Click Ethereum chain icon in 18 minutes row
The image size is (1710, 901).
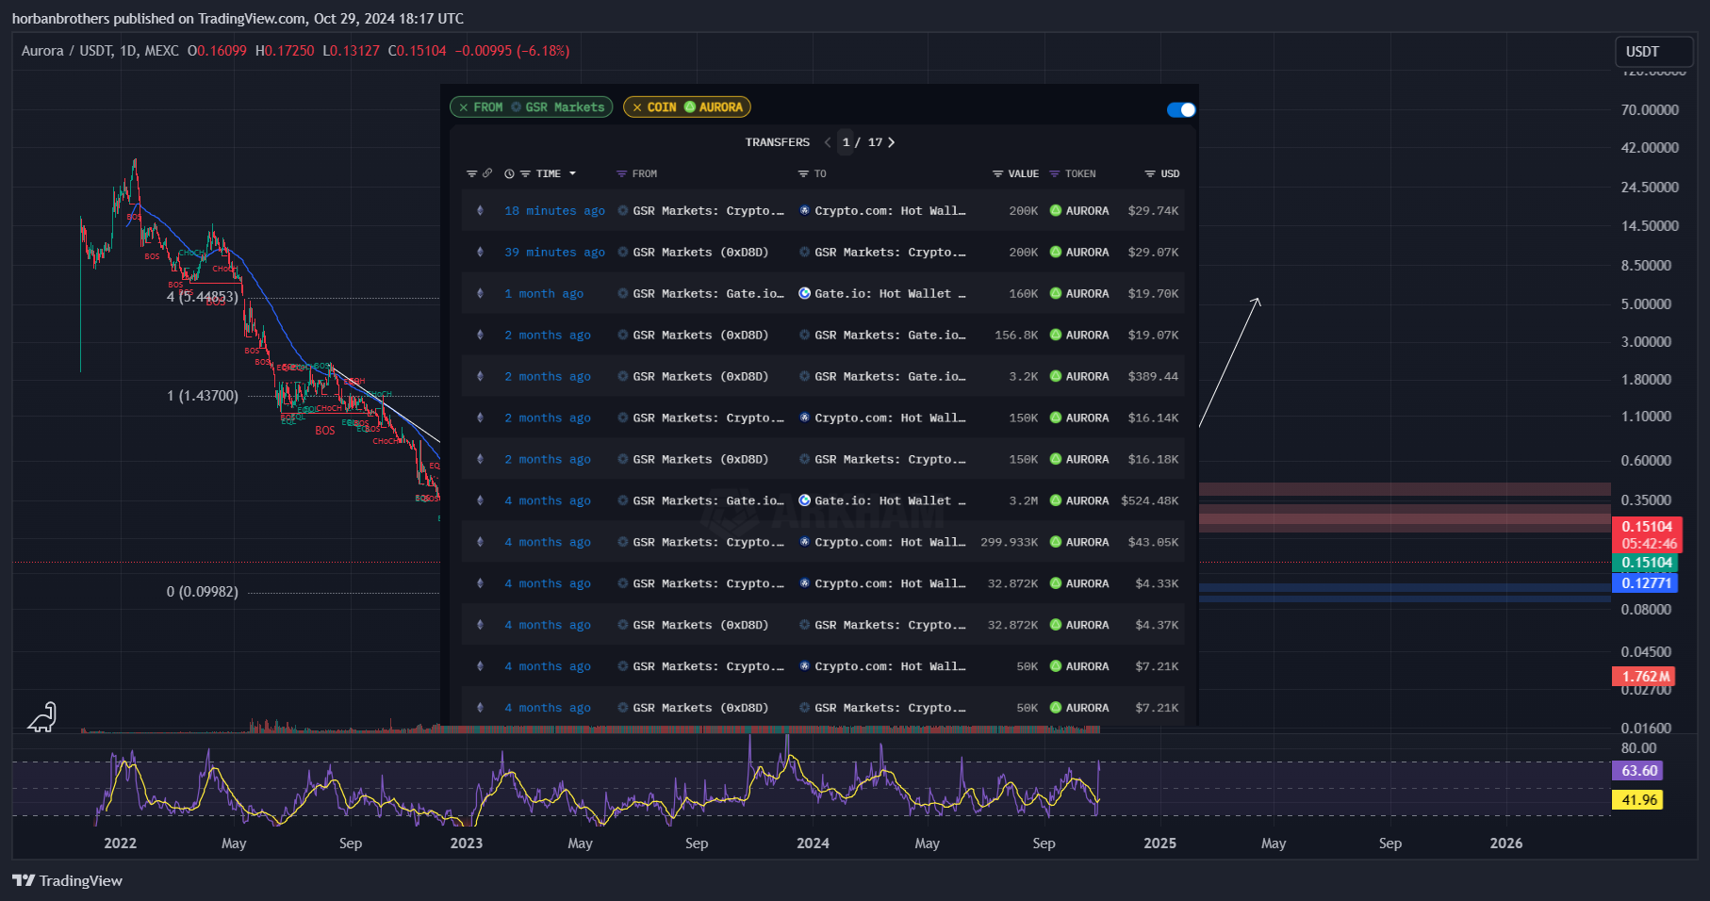[x=480, y=211]
